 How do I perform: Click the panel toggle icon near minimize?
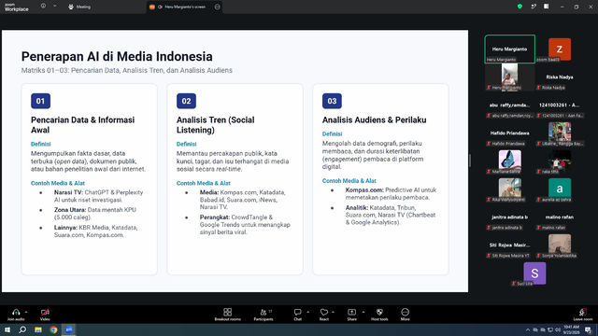coord(546,7)
